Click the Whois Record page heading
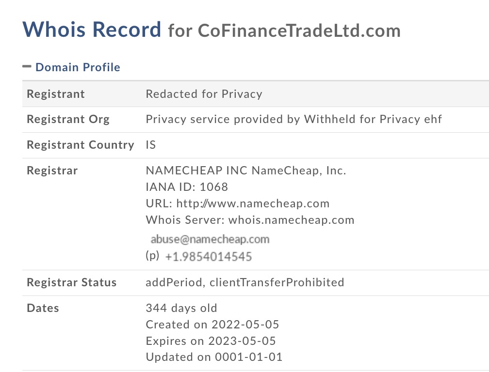489x372 pixels. click(92, 30)
